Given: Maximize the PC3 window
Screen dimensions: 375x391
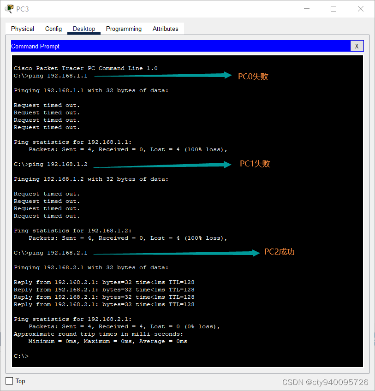Looking at the screenshot, I should 333,9.
